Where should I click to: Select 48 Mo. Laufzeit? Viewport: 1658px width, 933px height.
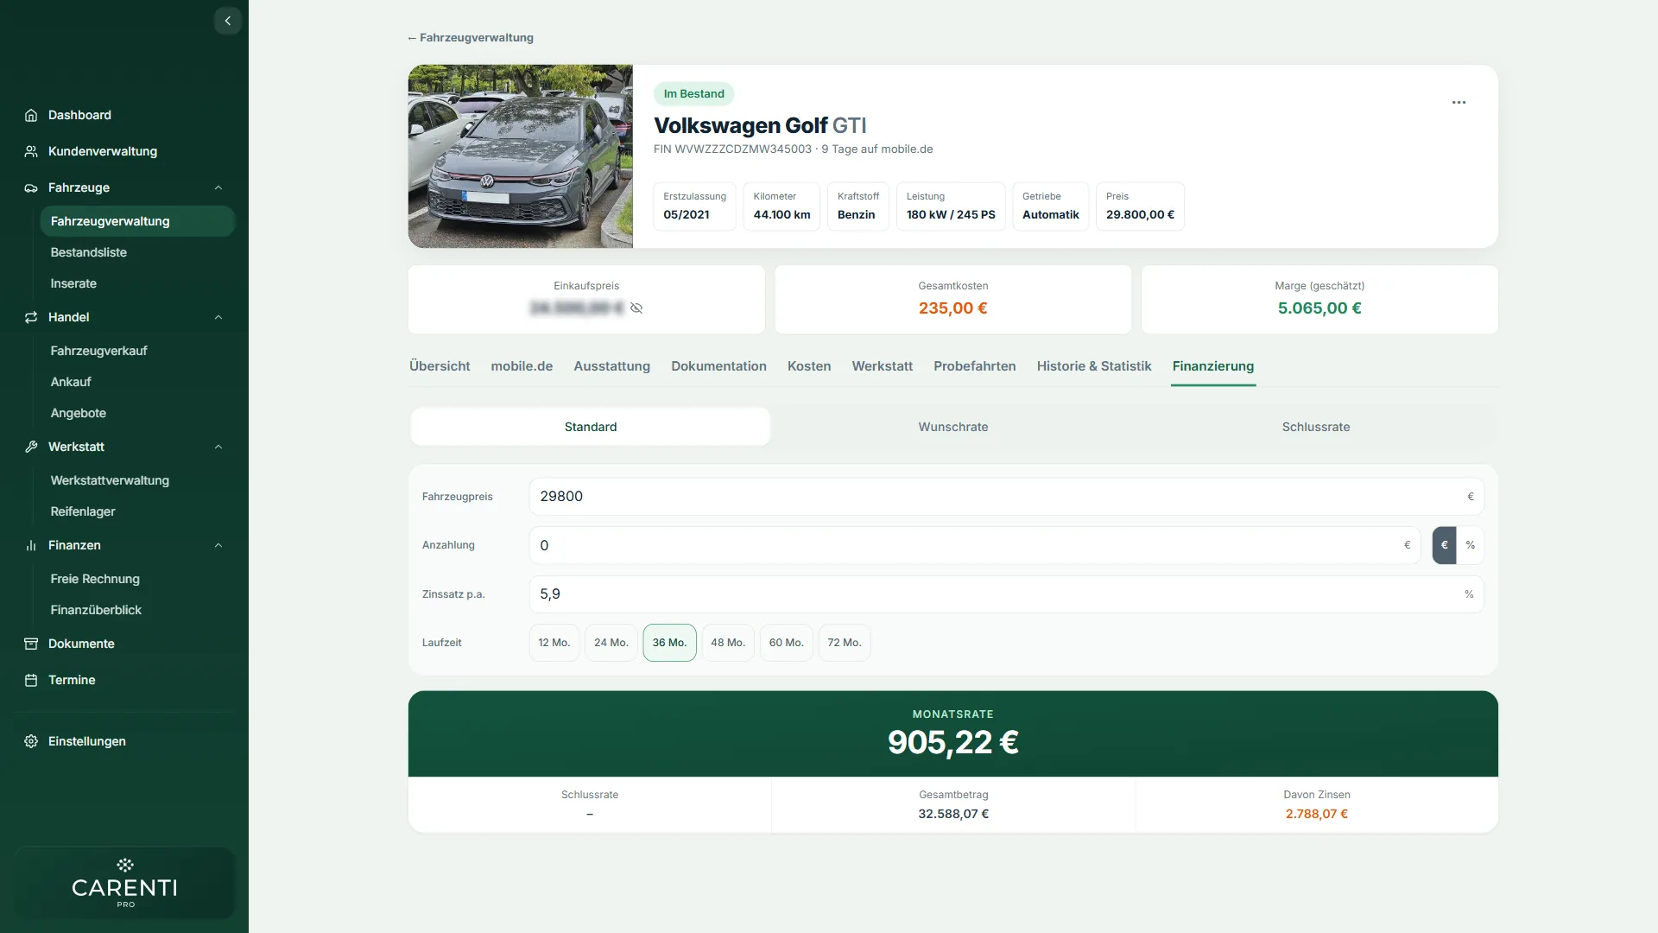(x=728, y=643)
